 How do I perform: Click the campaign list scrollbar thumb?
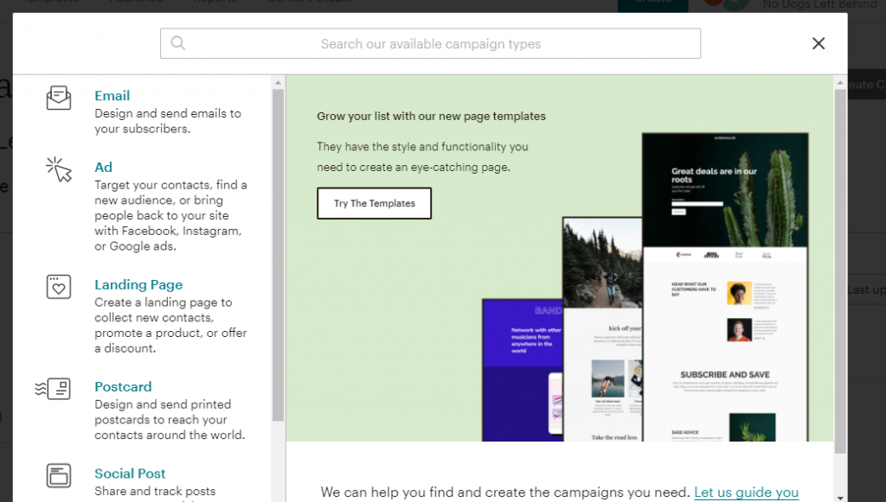(x=278, y=255)
